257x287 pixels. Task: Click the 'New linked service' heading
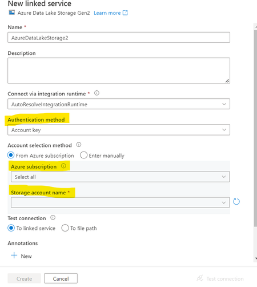pyautogui.click(x=39, y=3)
